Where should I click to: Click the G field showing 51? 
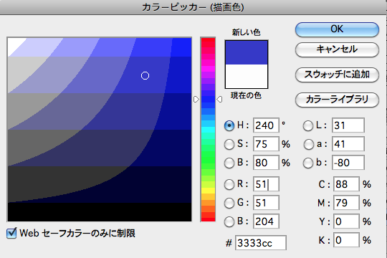click(x=266, y=203)
